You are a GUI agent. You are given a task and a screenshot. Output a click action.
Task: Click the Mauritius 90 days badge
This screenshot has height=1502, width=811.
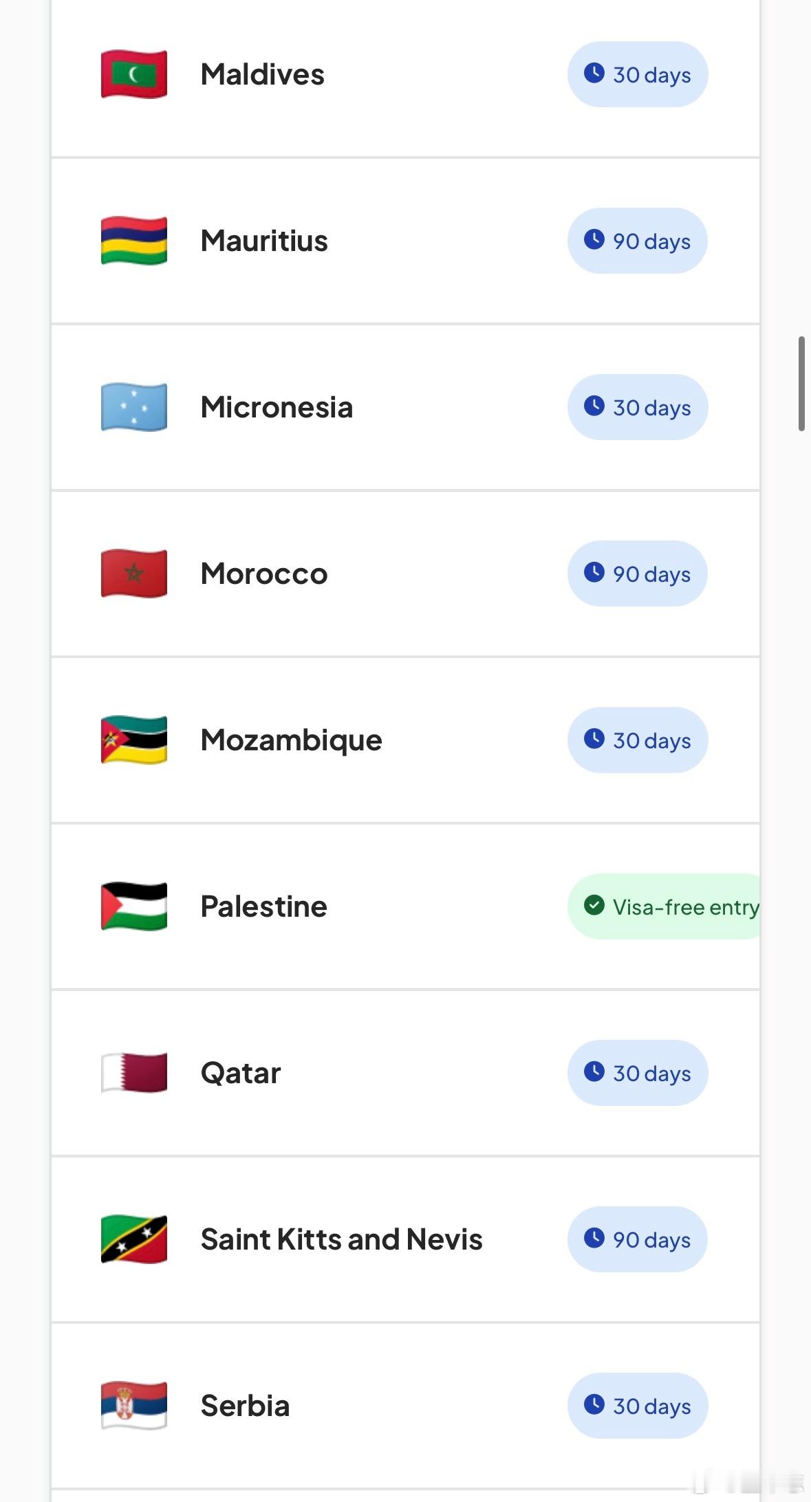click(x=638, y=241)
